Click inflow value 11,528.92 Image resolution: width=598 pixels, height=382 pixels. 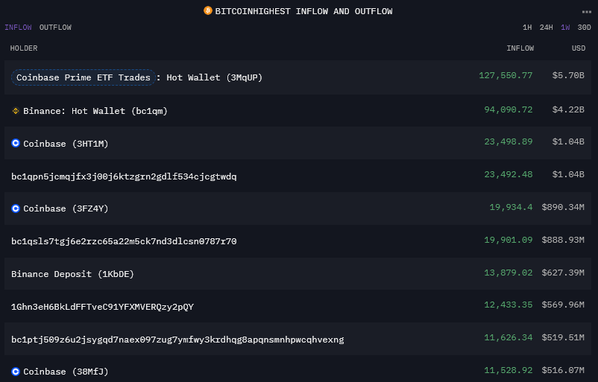click(509, 370)
